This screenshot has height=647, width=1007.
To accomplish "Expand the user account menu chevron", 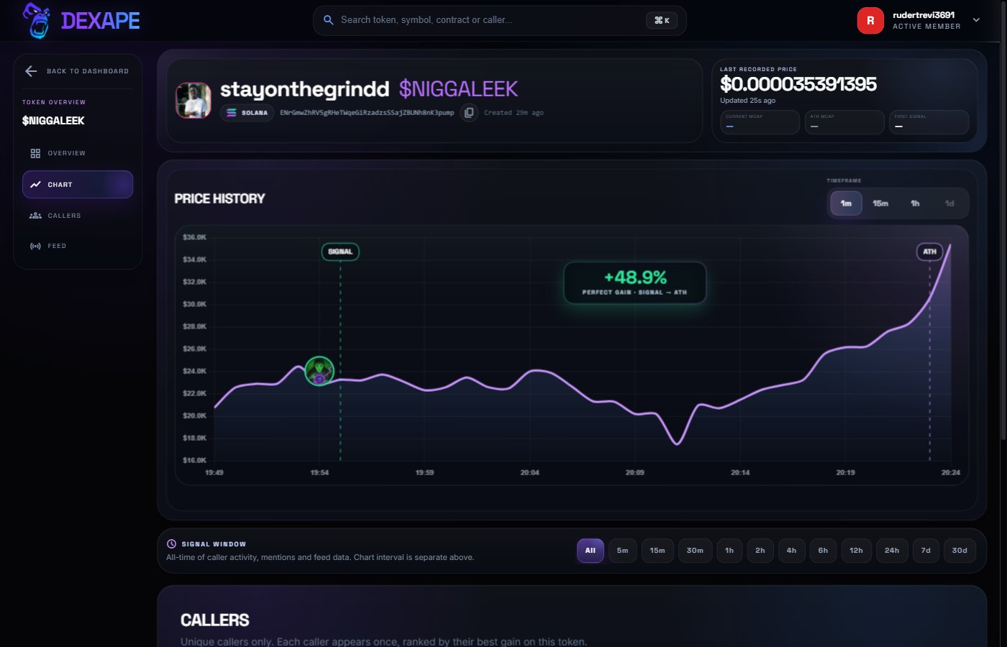I will click(x=976, y=20).
